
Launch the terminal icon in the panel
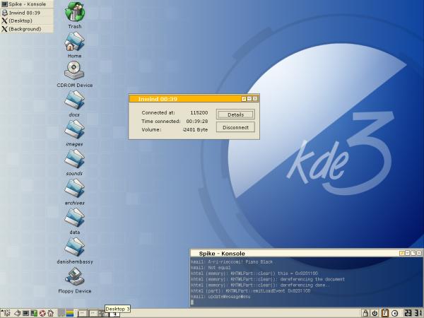click(25, 313)
